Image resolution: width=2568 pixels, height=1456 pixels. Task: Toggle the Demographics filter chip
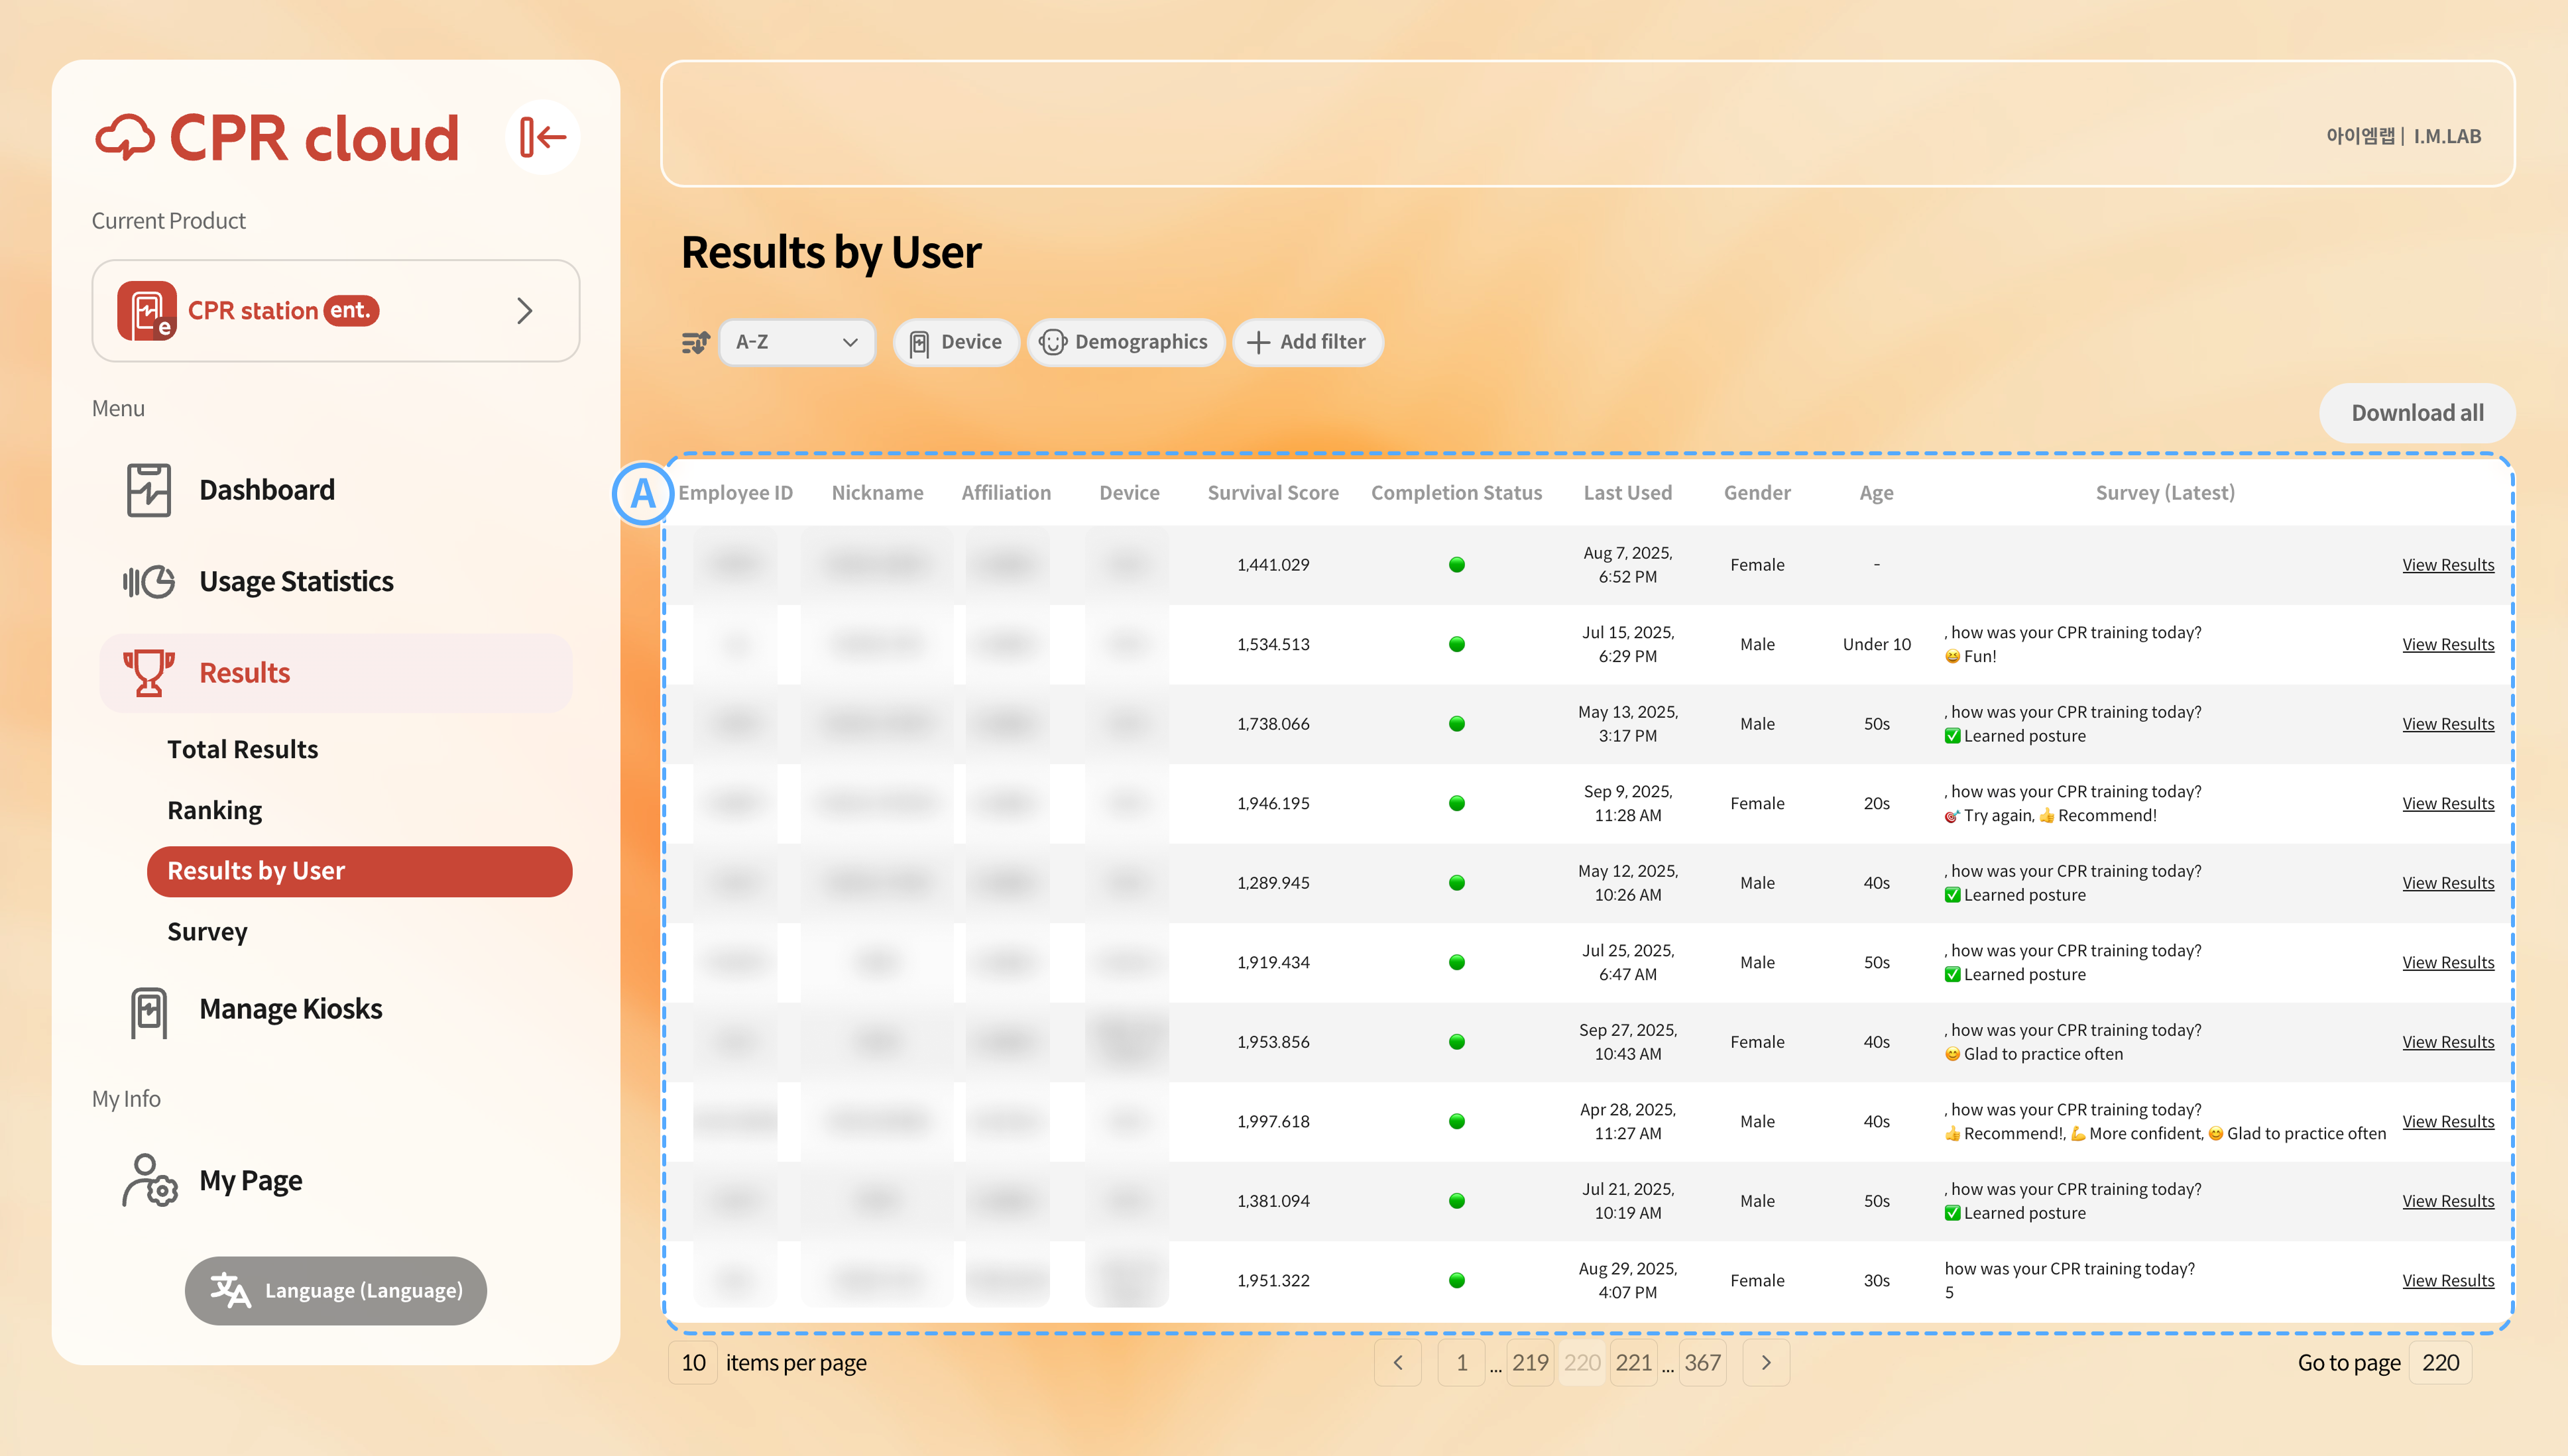[1125, 343]
